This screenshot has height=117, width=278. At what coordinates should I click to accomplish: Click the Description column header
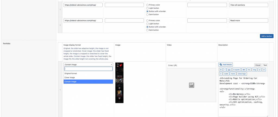(223, 45)
